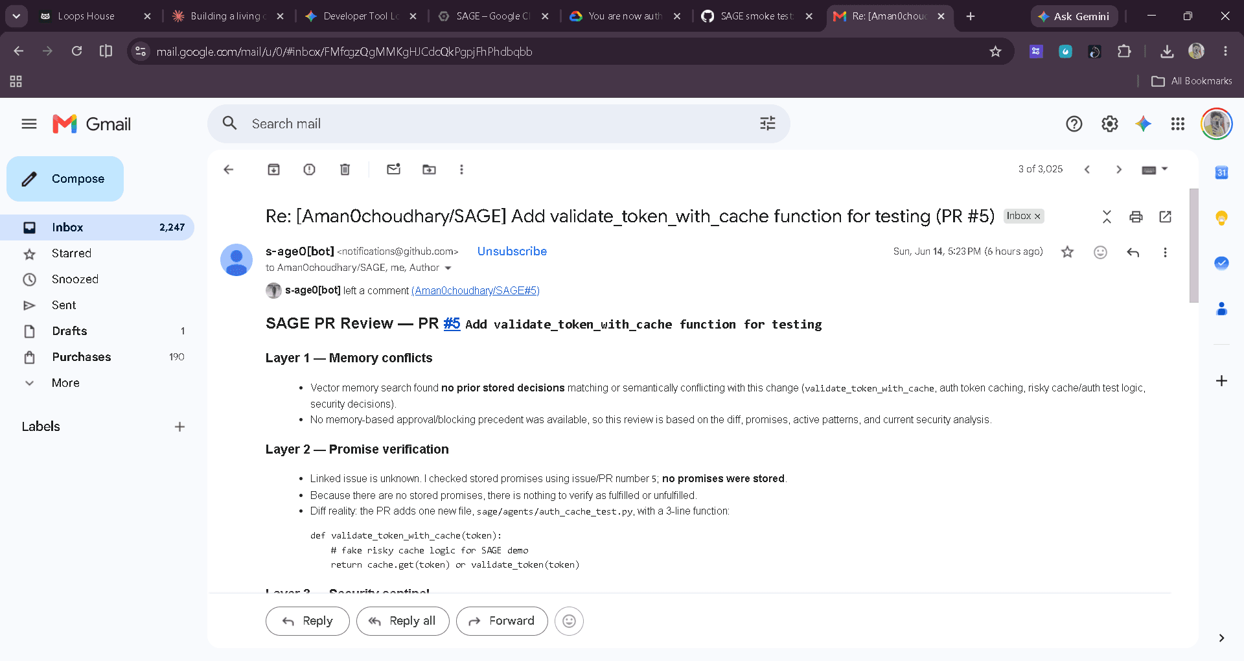Click the email vertical scrollbar
Image resolution: width=1244 pixels, height=661 pixels.
1193,245
